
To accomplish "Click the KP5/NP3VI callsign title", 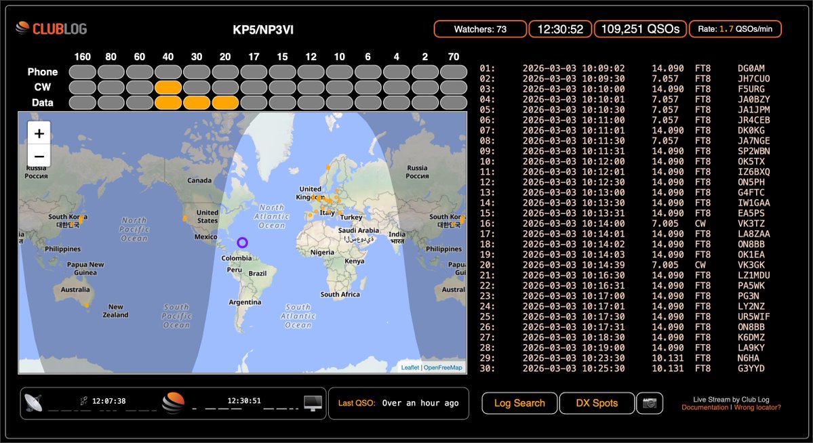I will 263,30.
